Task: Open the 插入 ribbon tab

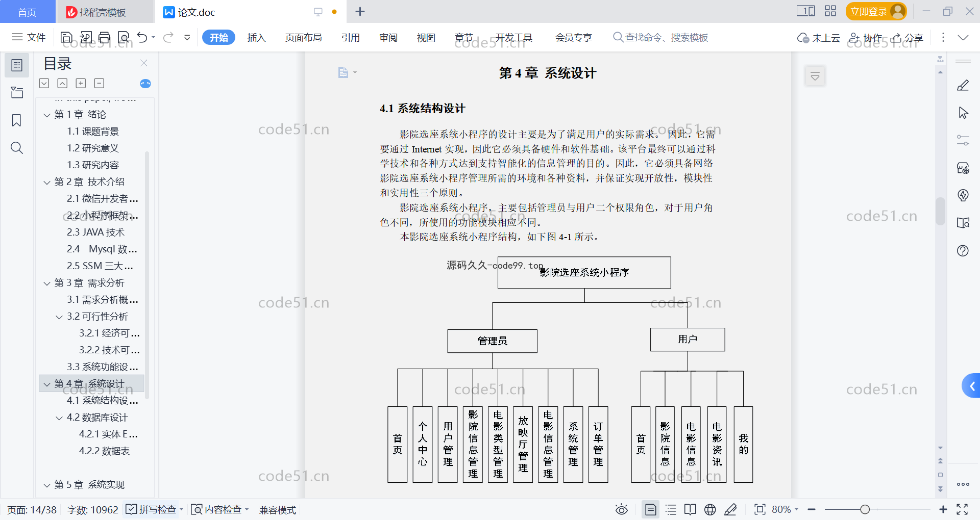Action: click(x=256, y=38)
